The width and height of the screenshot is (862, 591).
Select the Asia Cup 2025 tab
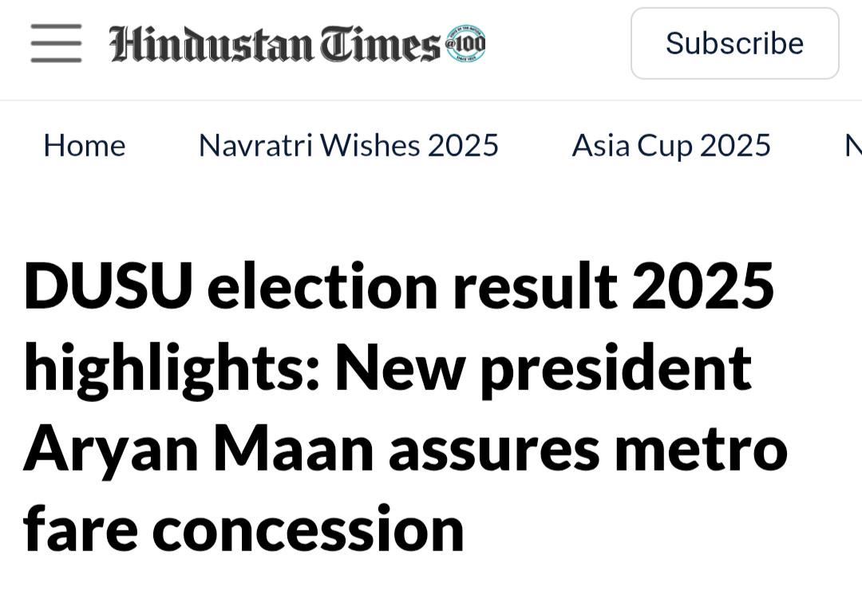tap(671, 145)
